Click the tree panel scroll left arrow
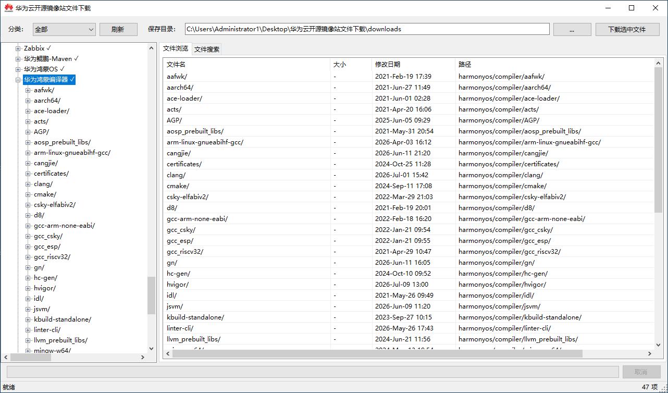 pos(6,357)
